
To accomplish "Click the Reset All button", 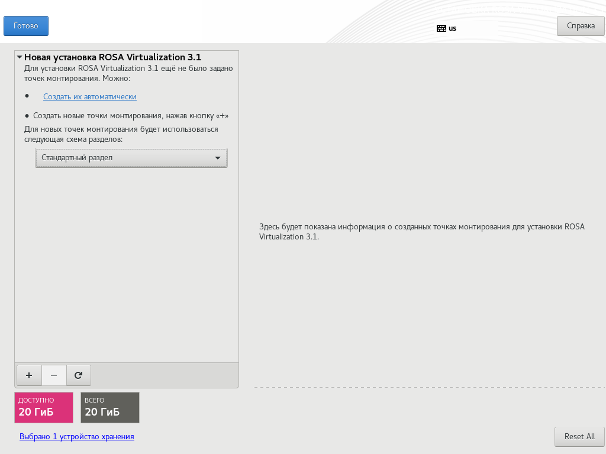I will (x=579, y=437).
